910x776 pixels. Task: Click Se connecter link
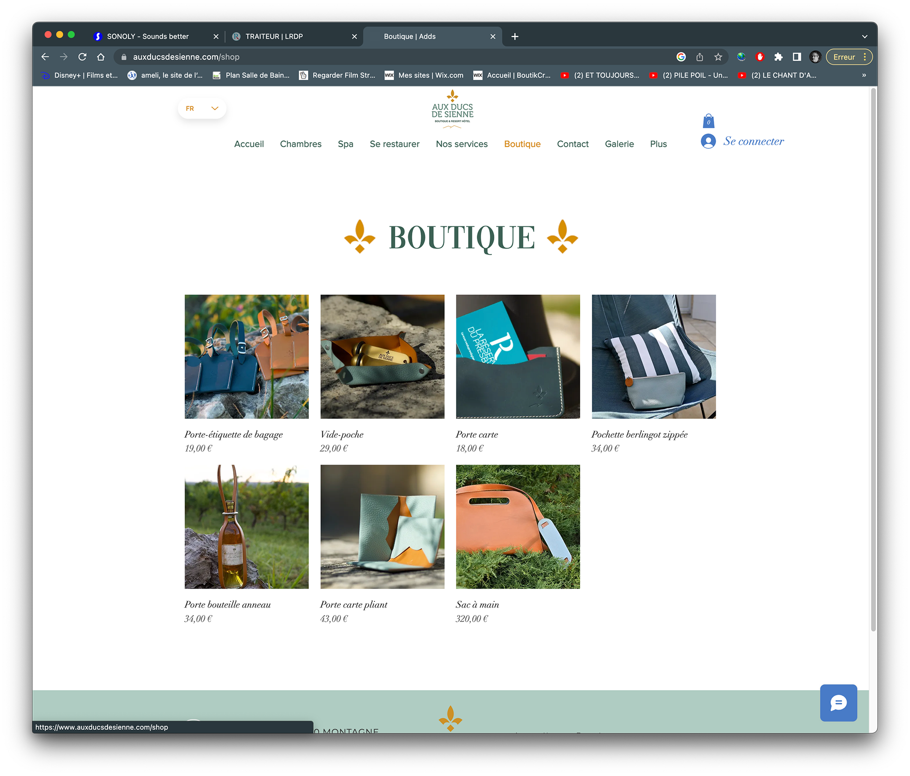[753, 141]
